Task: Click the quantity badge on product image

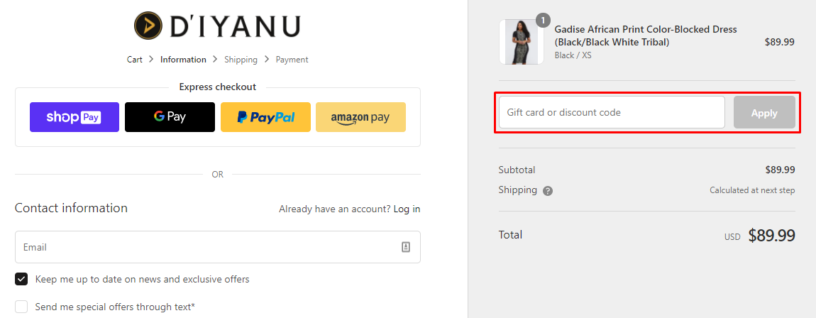Action: (x=543, y=21)
